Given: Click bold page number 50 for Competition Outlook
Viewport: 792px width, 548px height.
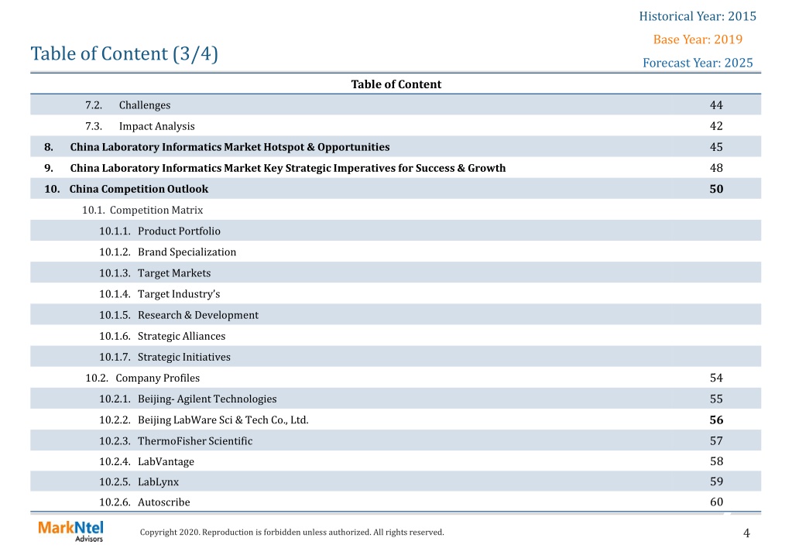Looking at the screenshot, I should [716, 189].
